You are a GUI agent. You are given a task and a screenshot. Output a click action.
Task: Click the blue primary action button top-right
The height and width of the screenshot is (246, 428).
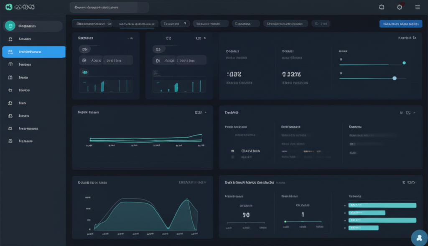pos(402,23)
